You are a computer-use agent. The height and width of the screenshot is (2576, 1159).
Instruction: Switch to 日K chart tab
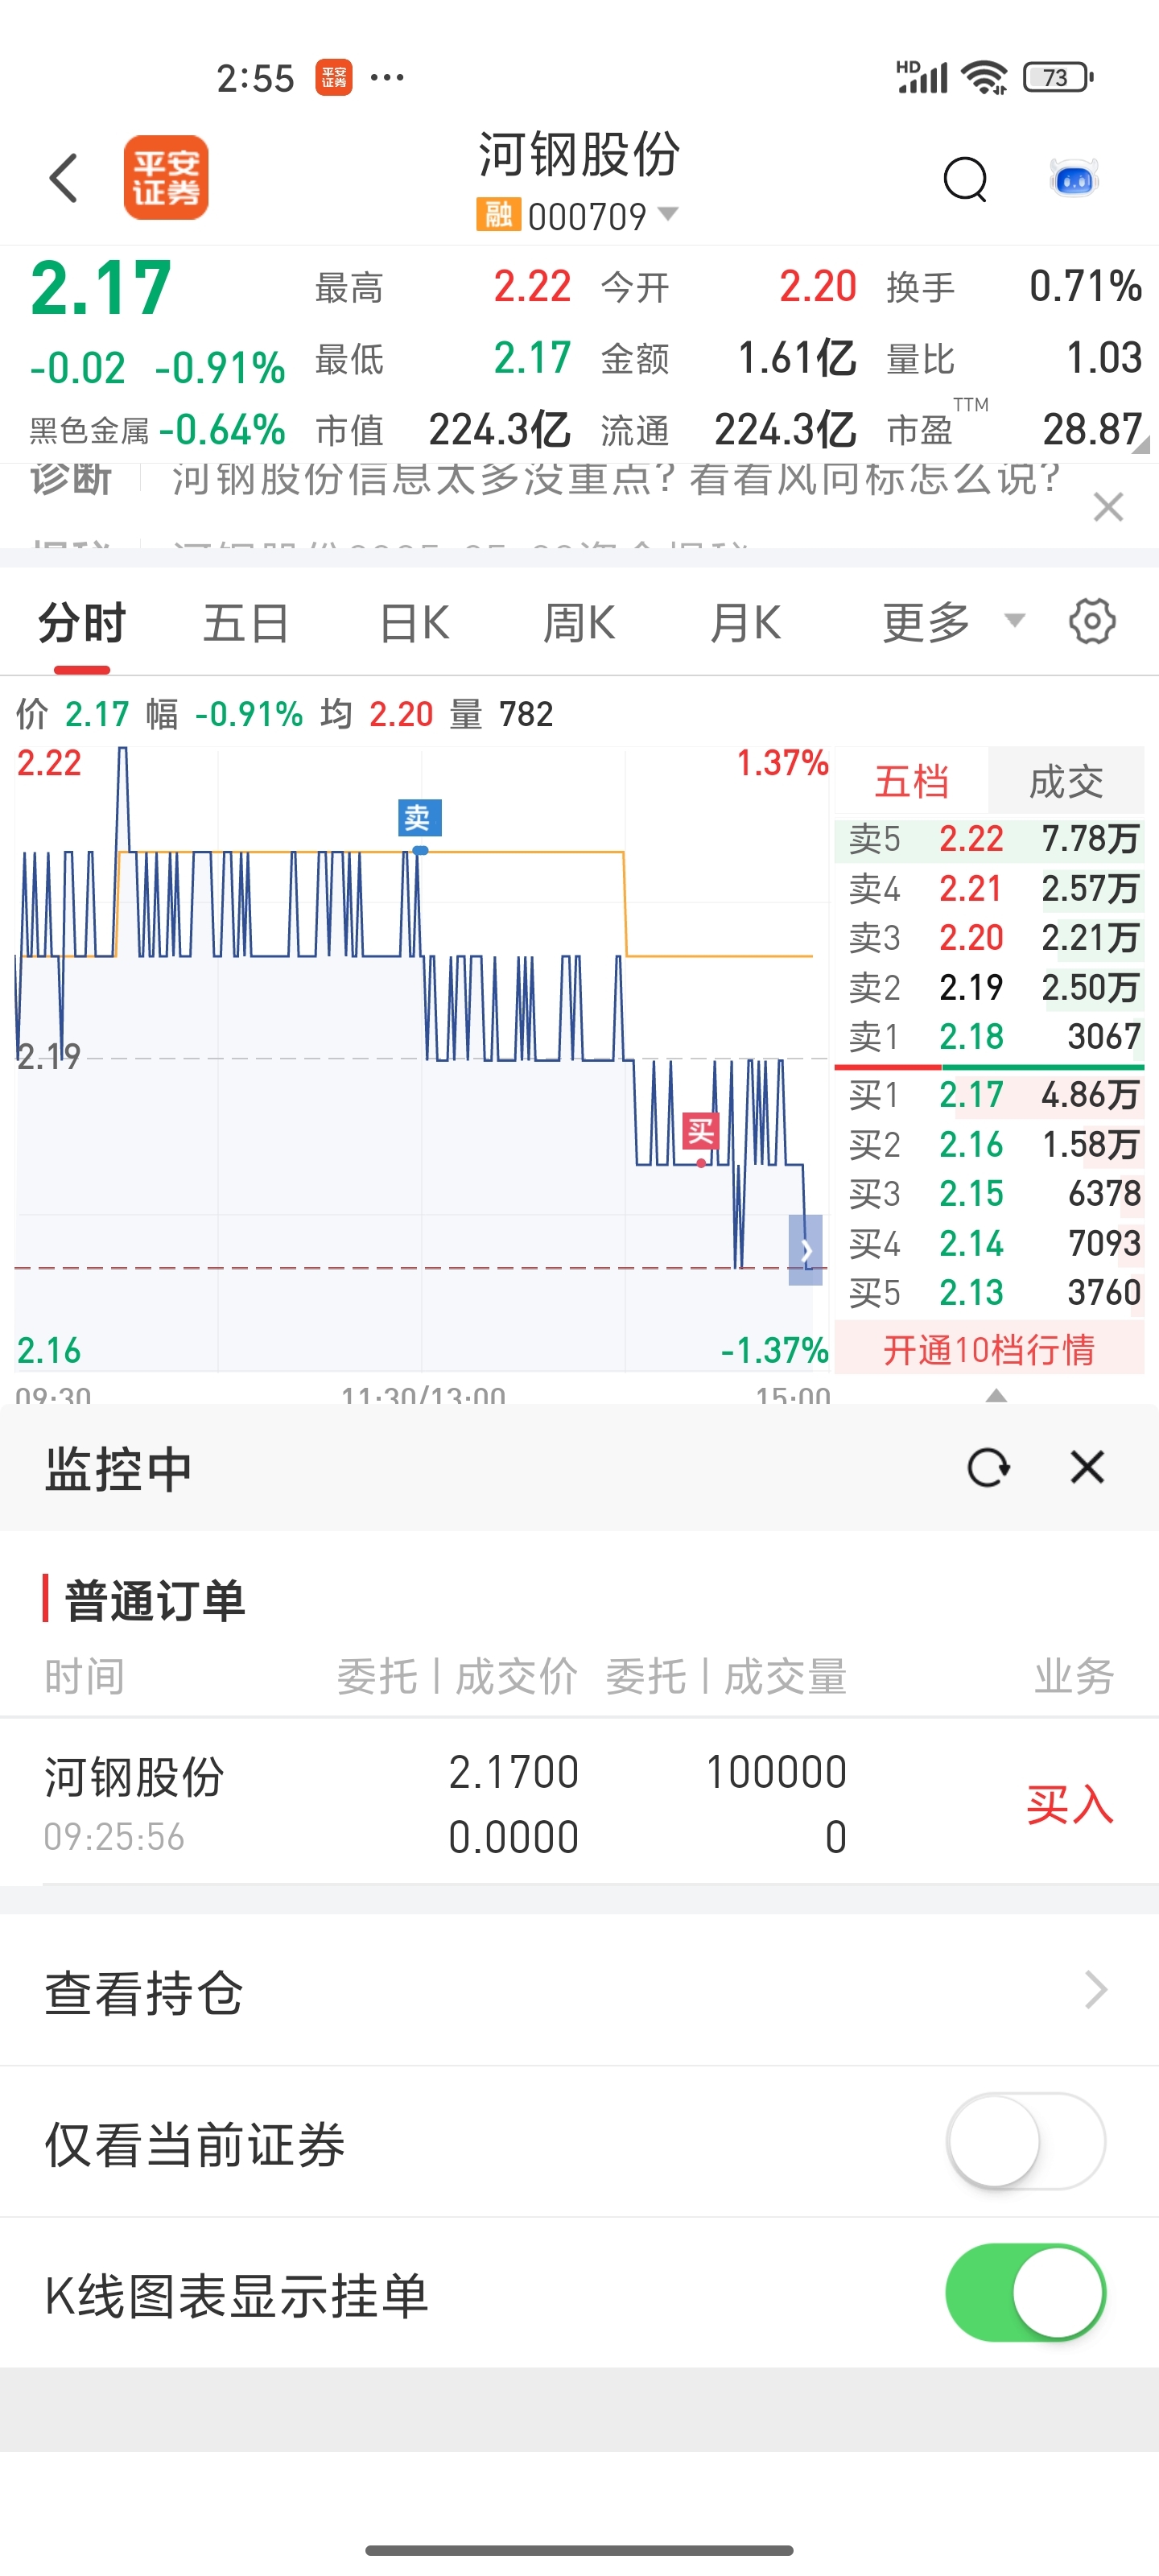(414, 623)
